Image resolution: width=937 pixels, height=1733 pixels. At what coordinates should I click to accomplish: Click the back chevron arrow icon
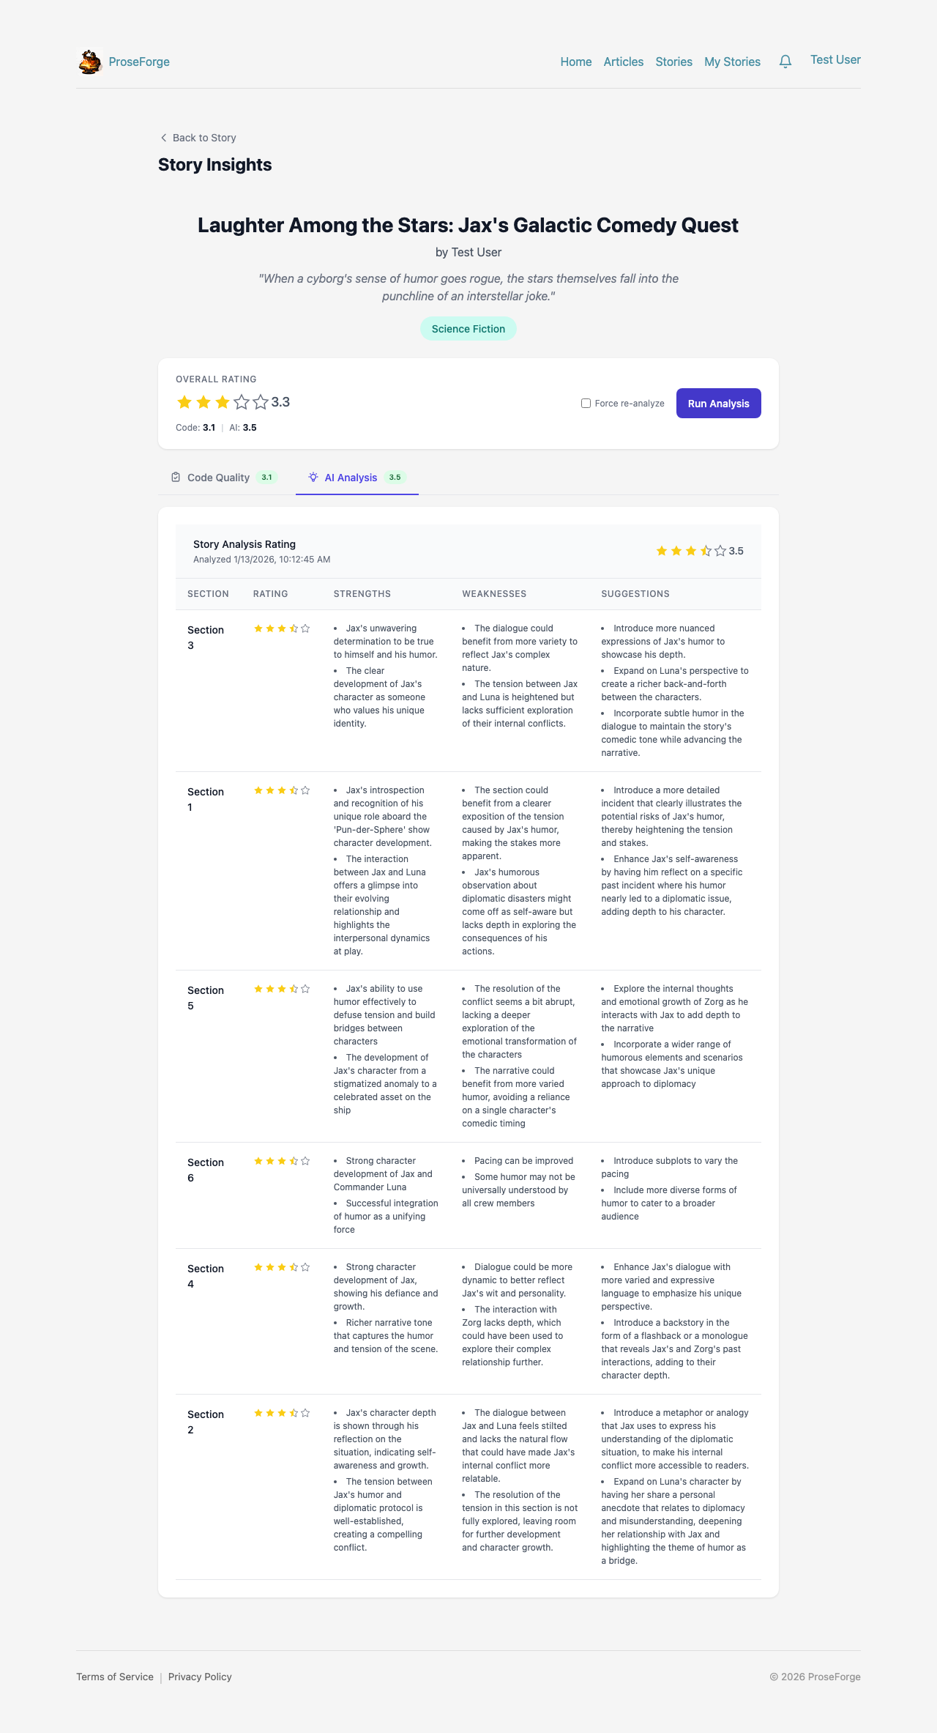tap(163, 138)
